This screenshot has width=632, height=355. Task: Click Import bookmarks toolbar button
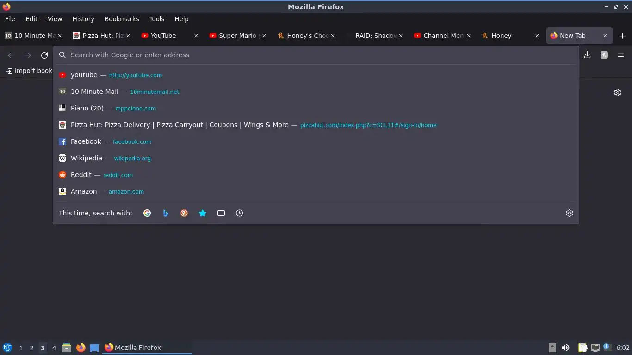point(29,71)
